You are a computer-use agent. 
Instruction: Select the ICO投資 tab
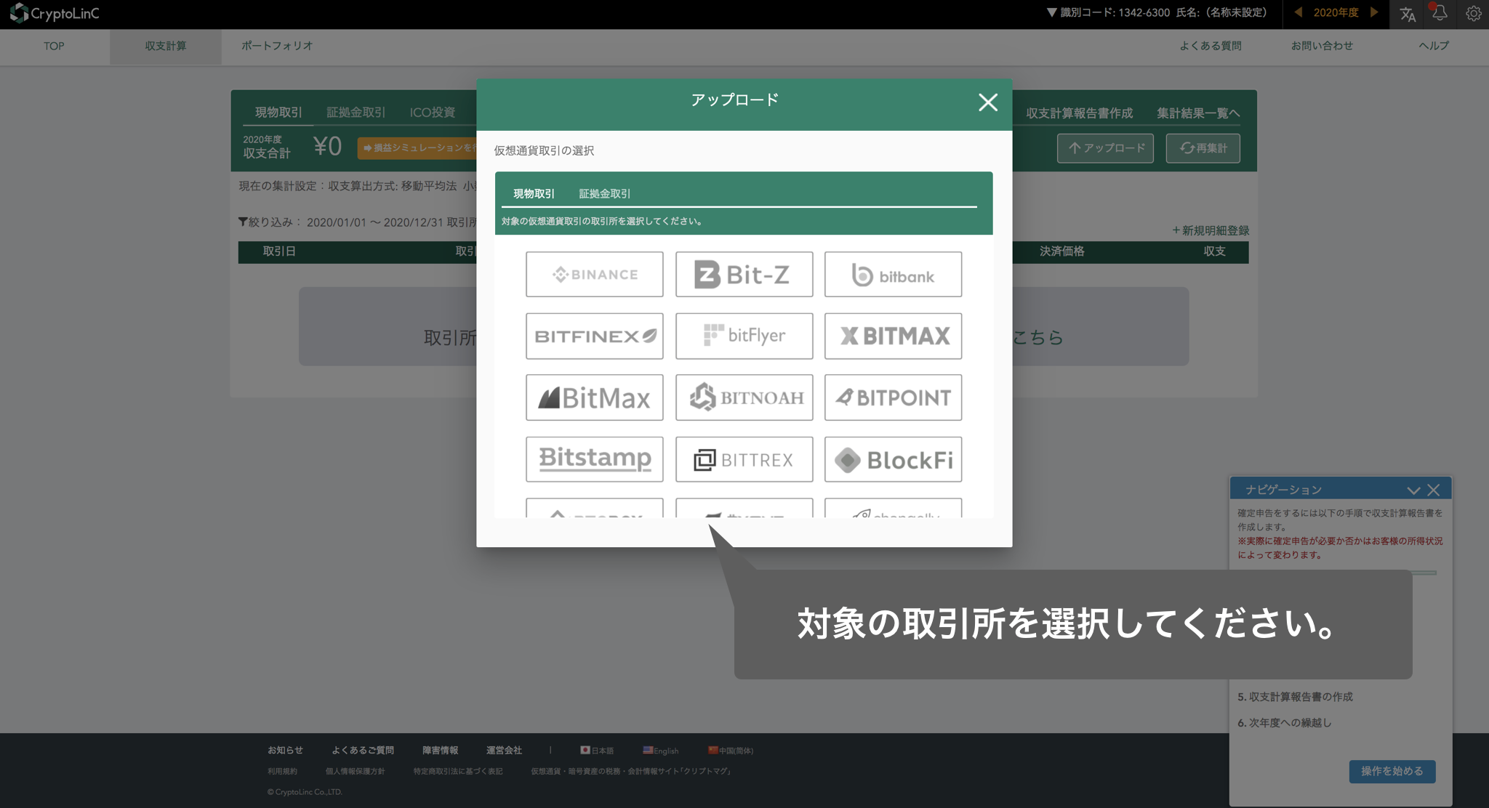433,113
